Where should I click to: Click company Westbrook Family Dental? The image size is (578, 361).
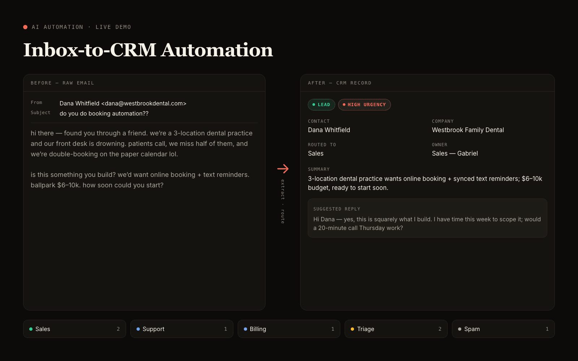click(x=468, y=130)
